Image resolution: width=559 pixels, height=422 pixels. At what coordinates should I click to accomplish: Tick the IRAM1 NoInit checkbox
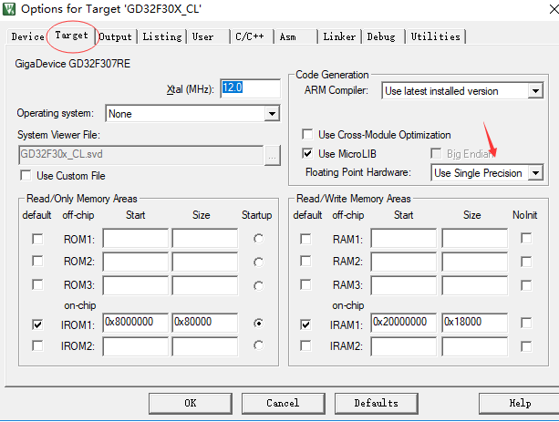(526, 323)
